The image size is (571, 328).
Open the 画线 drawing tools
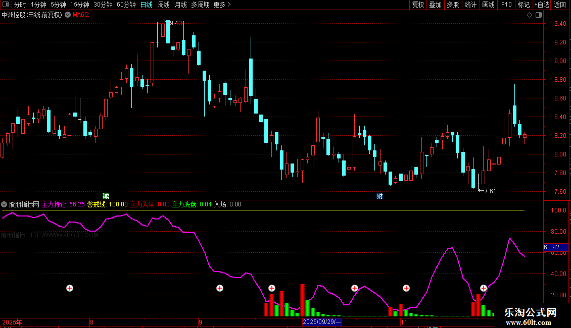click(488, 5)
